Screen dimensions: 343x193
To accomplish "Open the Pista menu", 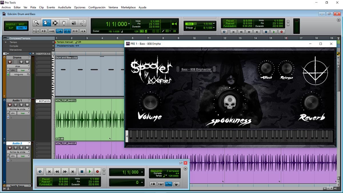I will click(x=33, y=7).
